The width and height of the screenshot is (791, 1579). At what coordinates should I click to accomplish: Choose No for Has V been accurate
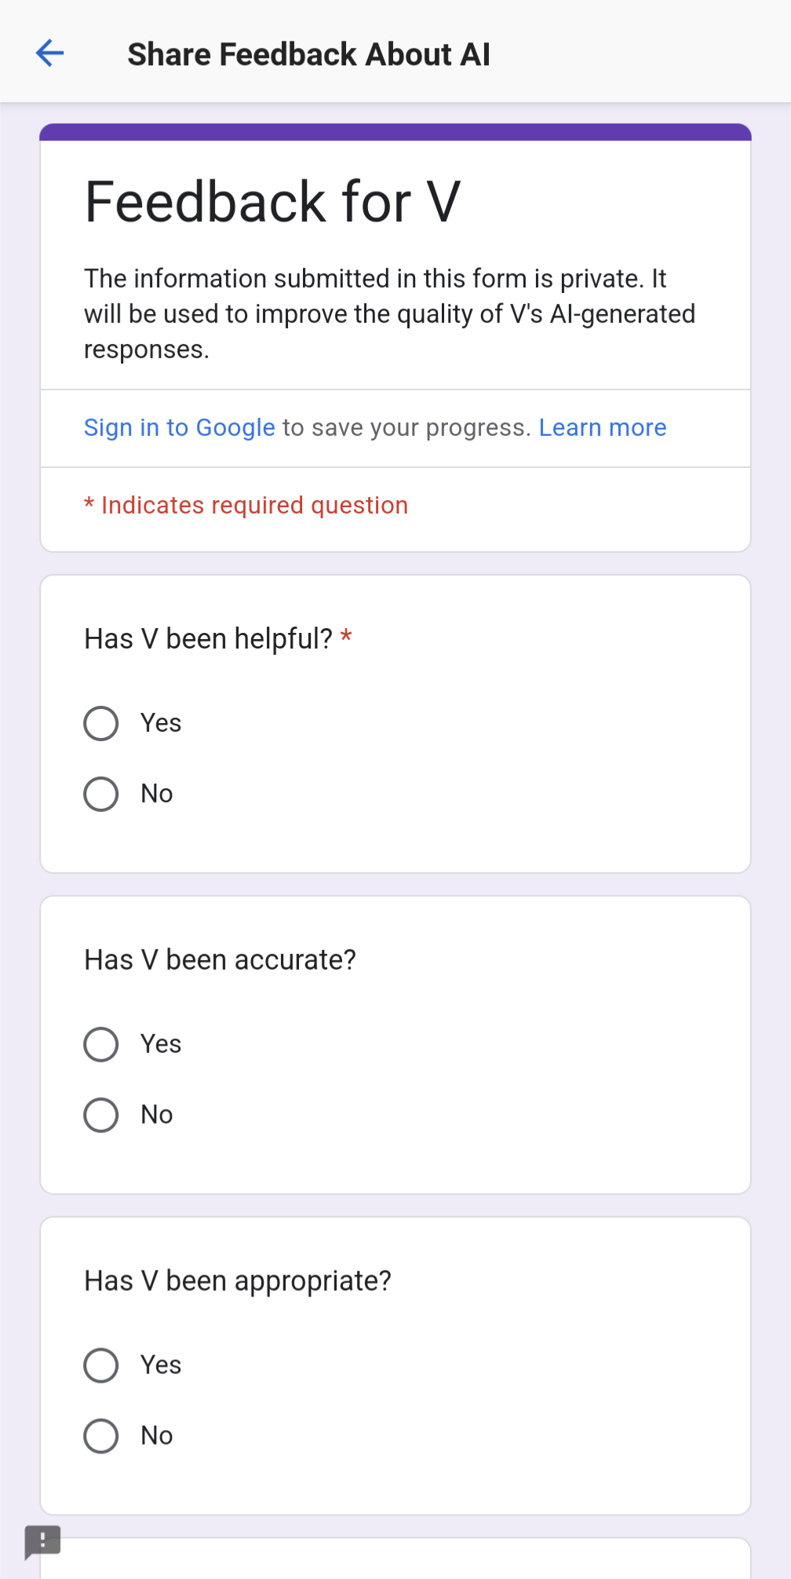pos(101,1115)
